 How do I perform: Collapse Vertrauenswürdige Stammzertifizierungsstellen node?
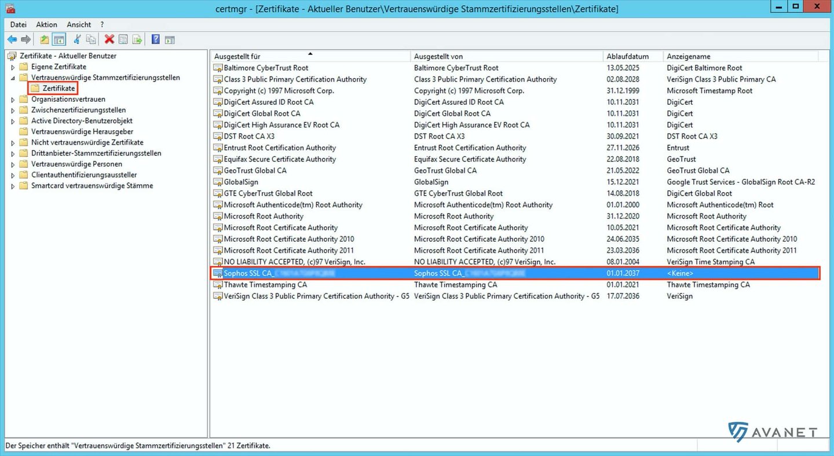13,78
